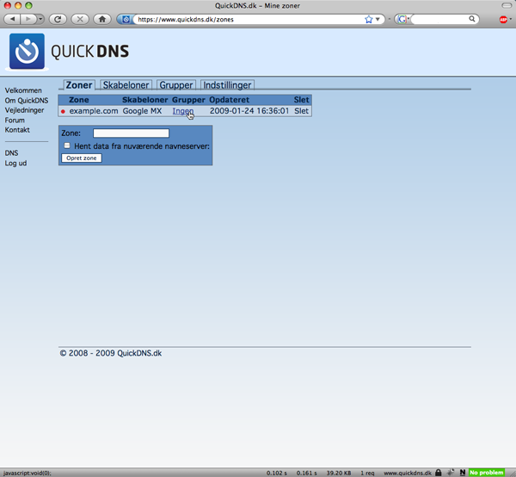Image resolution: width=516 pixels, height=477 pixels.
Task: Switch to the Indstillinger tab
Action: [x=227, y=85]
